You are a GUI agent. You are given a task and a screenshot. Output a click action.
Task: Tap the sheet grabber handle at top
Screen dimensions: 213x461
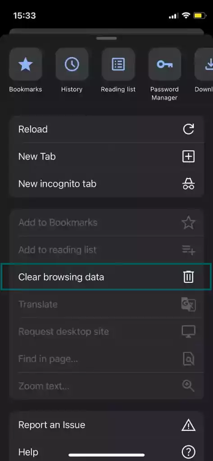[106, 38]
